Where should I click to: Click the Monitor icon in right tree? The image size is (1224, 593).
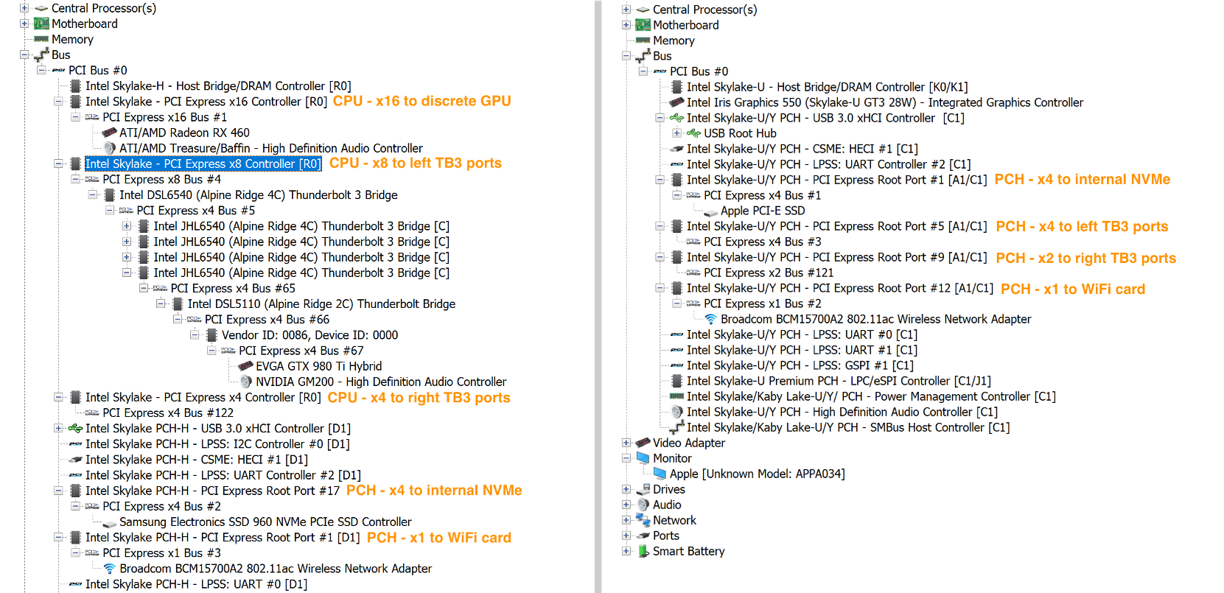click(643, 458)
